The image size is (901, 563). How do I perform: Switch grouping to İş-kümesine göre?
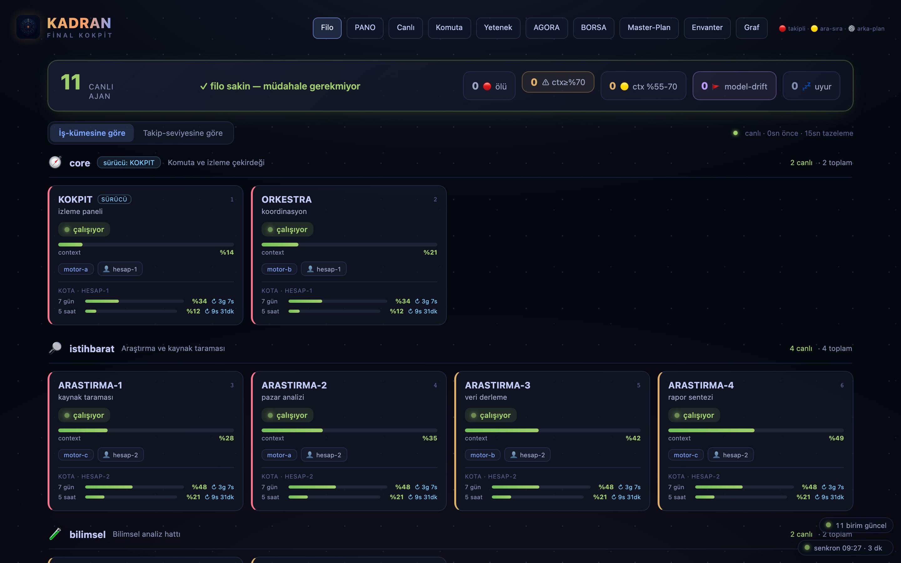tap(92, 133)
